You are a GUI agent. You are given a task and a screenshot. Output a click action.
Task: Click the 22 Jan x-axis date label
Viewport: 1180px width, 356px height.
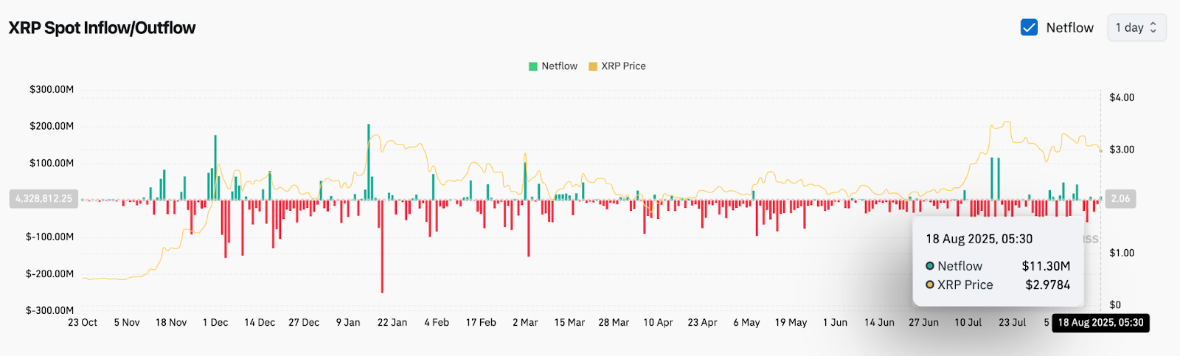[x=392, y=323]
